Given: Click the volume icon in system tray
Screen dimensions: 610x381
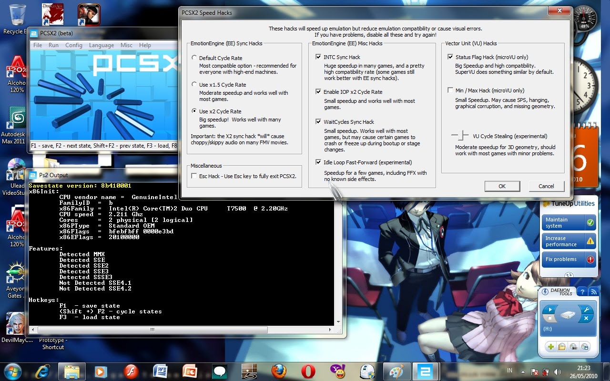Looking at the screenshot, I should (558, 371).
